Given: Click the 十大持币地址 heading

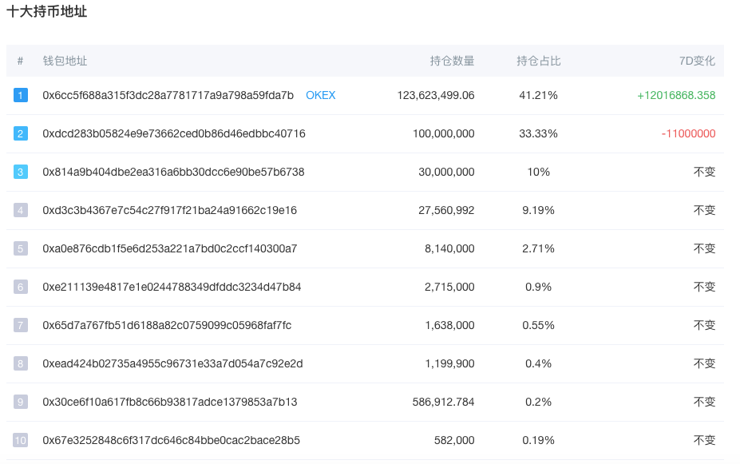Looking at the screenshot, I should (x=47, y=11).
